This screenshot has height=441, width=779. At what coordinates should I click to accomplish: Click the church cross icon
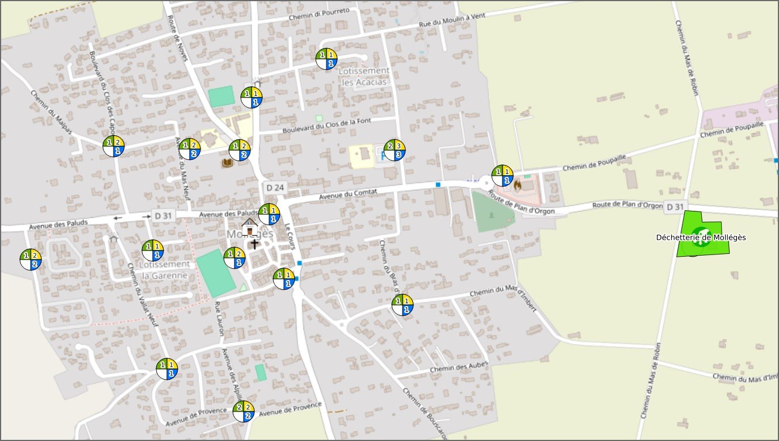coord(254,244)
